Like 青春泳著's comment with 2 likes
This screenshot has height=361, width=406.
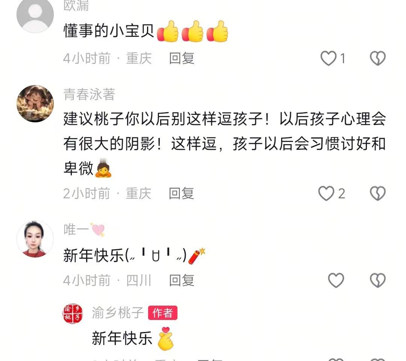(326, 193)
